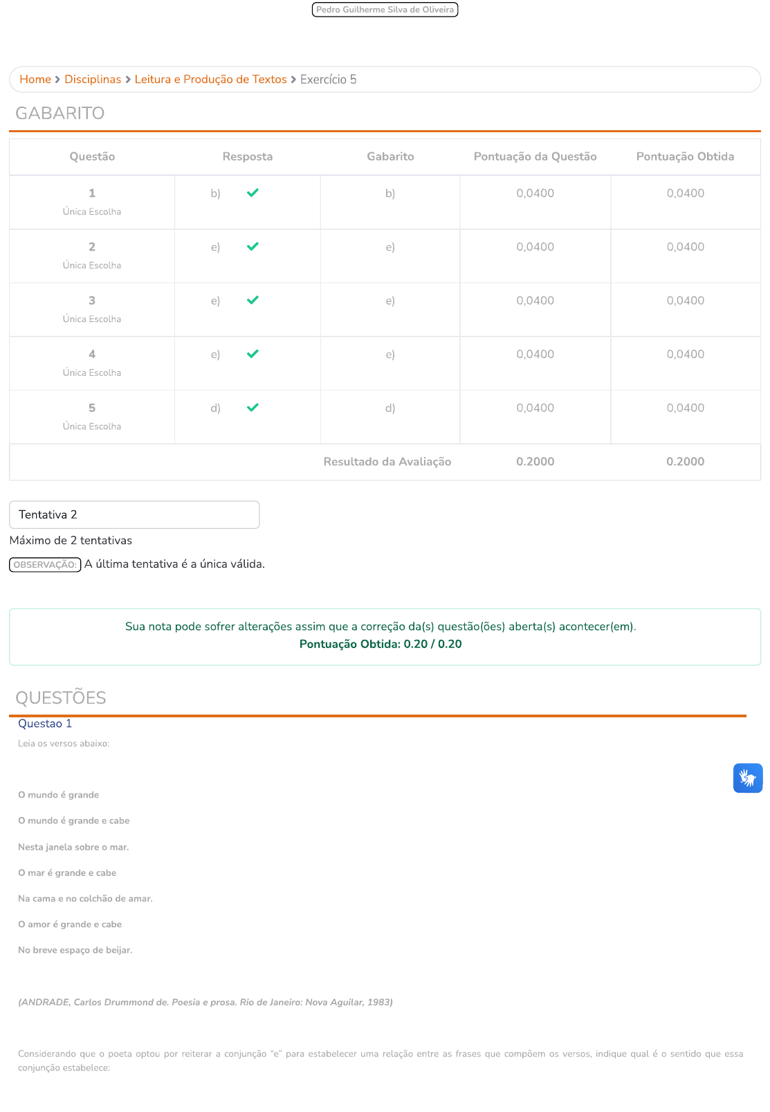Open the Tentativa 2 attempt dropdown
This screenshot has width=770, height=1112.
click(134, 514)
